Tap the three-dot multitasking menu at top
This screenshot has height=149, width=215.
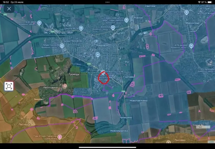[107, 2]
